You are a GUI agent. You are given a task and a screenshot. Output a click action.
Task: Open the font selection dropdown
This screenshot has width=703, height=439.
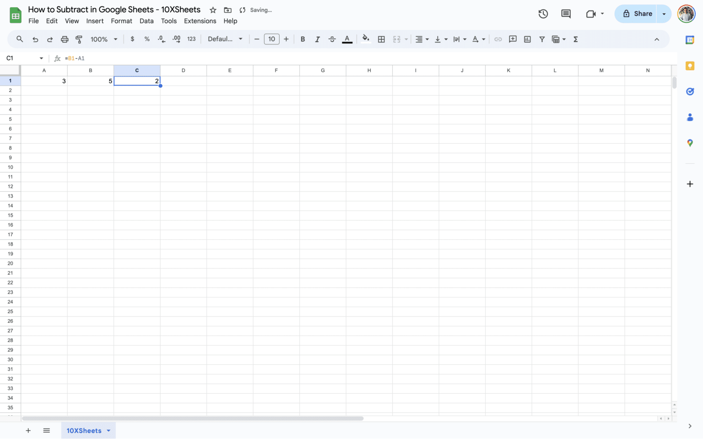[x=225, y=39]
